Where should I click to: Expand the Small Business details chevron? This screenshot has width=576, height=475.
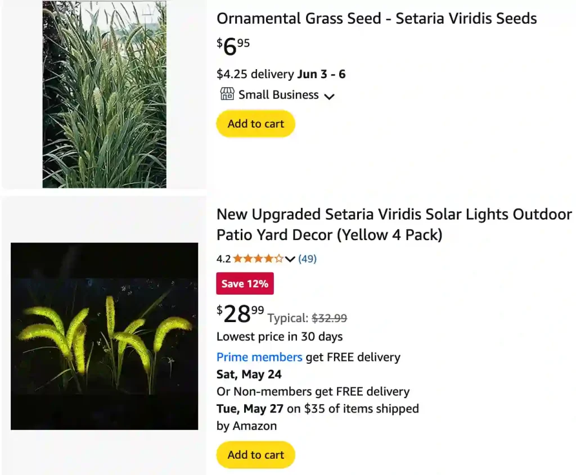[330, 96]
